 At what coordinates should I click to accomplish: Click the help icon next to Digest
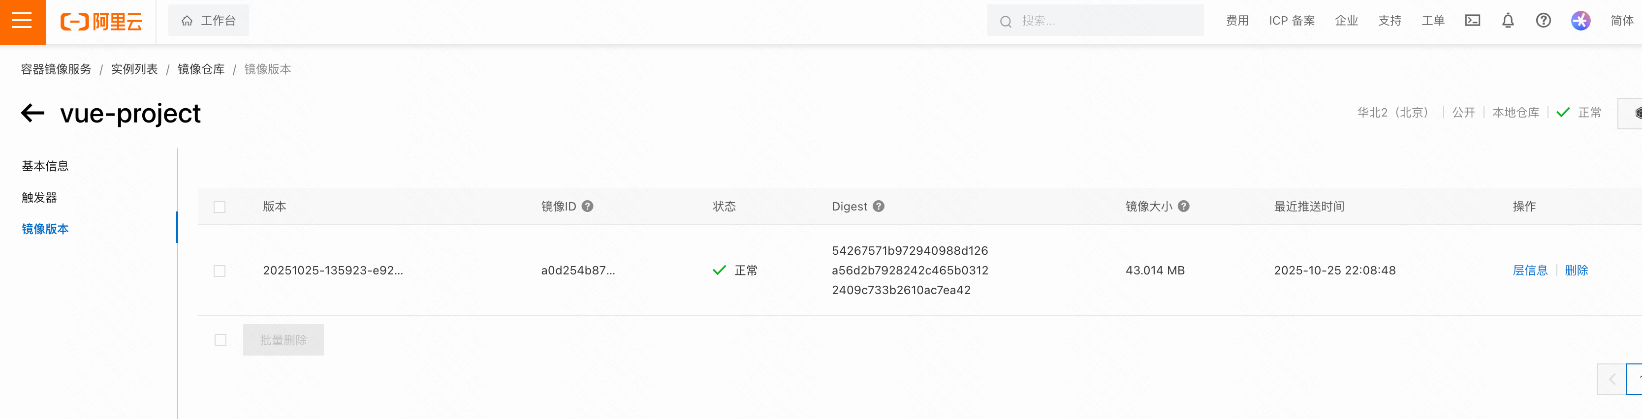coord(879,207)
